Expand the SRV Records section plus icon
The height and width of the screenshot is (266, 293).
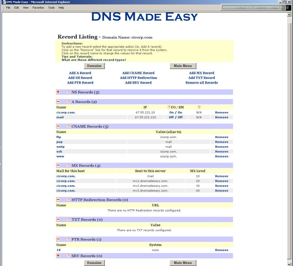(x=58, y=256)
